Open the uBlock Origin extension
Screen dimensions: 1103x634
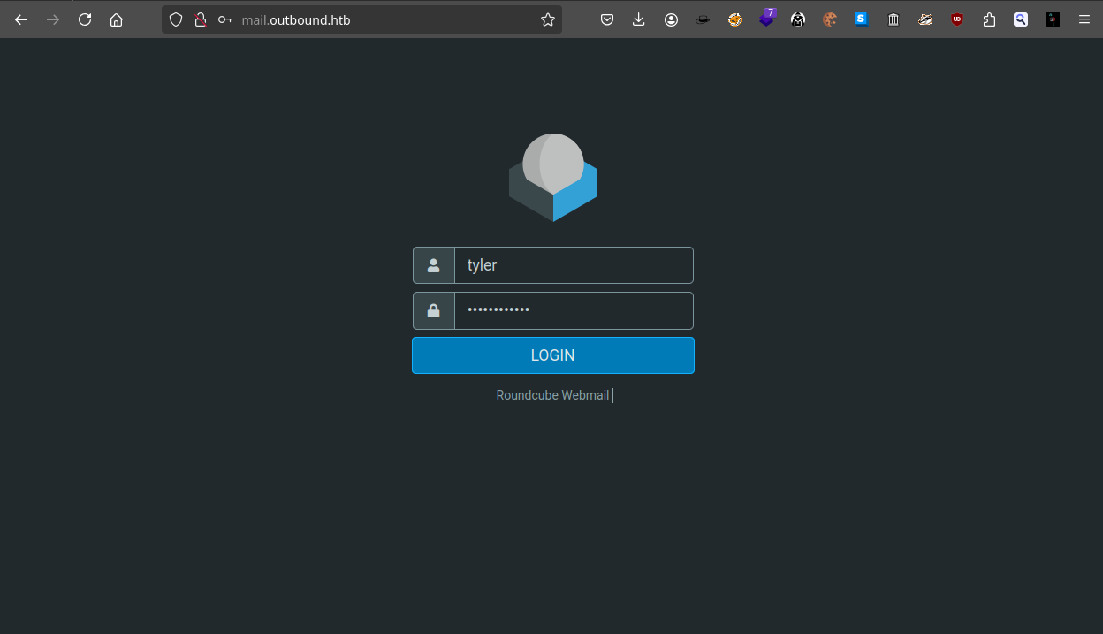coord(957,19)
